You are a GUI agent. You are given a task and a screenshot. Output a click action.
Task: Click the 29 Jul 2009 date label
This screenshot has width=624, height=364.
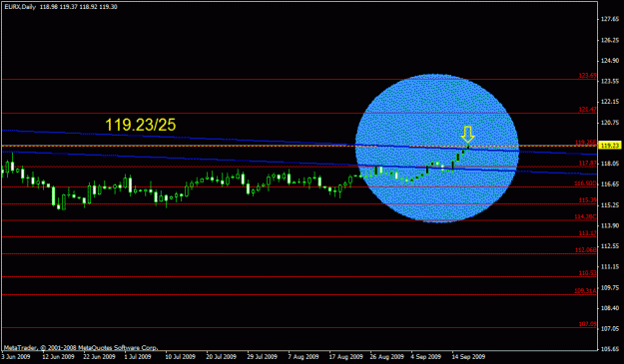(262, 356)
